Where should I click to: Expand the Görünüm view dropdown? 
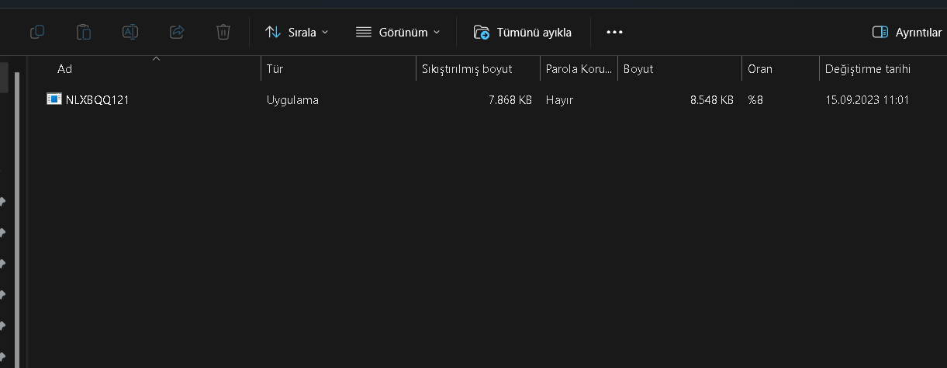pyautogui.click(x=398, y=32)
